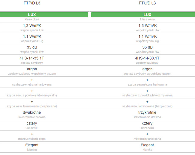Click plus for 'szyba wew. laminowana' in FTU/D column
Screen dimensions: 195x155
coord(147,102)
